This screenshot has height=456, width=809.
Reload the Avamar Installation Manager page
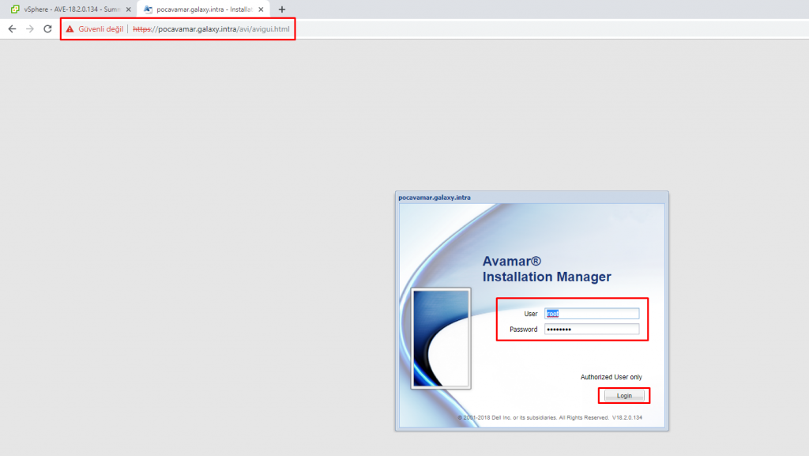pos(47,29)
